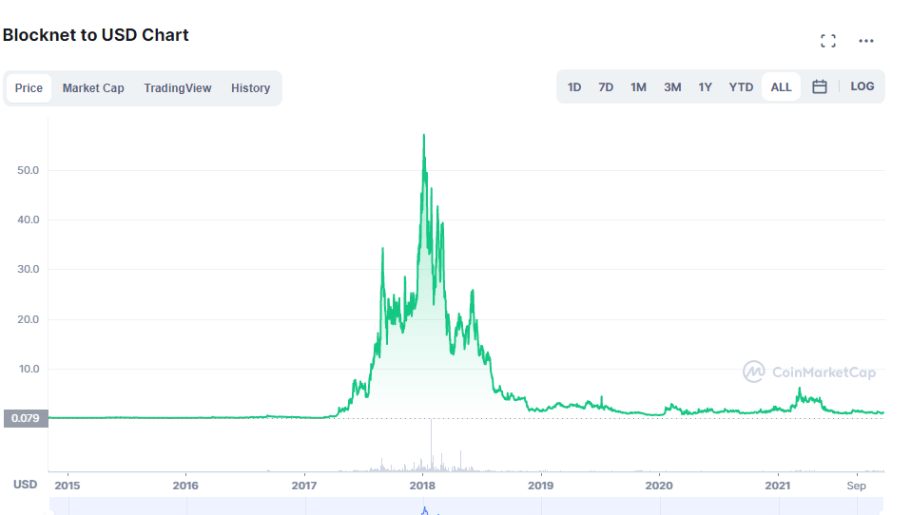Click the range navigator strip below the chart
Image resolution: width=911 pixels, height=515 pixels.
pos(466,505)
